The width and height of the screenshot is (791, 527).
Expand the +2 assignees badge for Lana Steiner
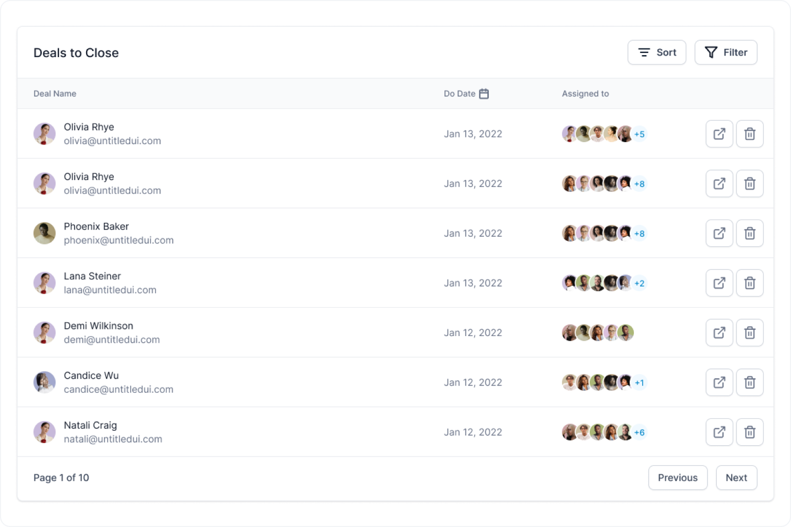tap(639, 283)
